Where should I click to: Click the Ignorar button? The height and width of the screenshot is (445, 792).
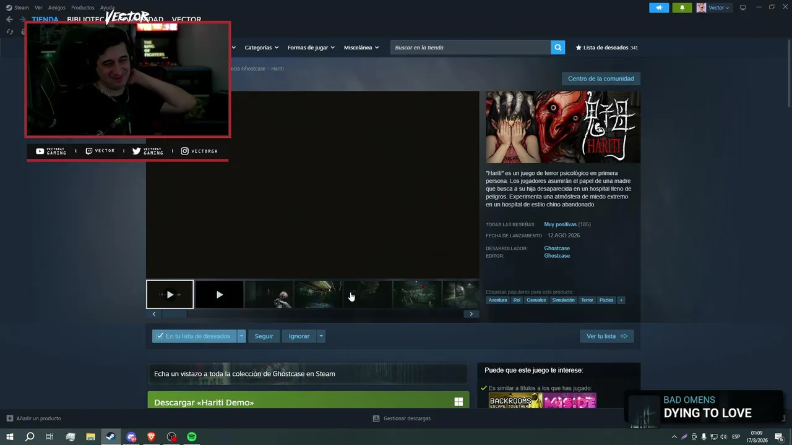pyautogui.click(x=299, y=336)
